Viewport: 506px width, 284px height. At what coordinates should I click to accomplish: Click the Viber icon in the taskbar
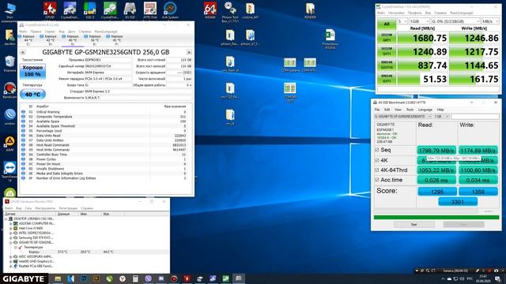[148, 278]
